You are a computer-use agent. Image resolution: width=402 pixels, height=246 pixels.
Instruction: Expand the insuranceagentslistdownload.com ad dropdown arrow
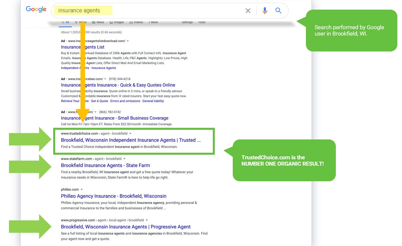point(128,41)
